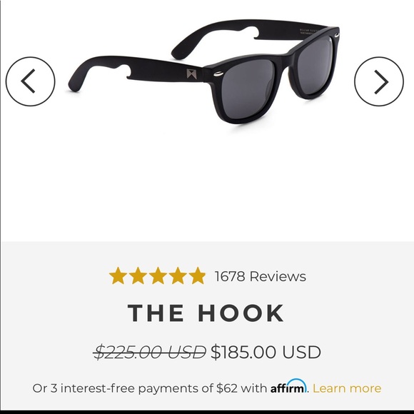Click the fifth gold rating star

click(x=197, y=276)
